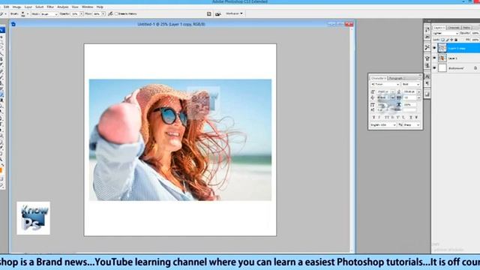
Task: Open the Flow slider arrow in options bar
Action: [x=103, y=13]
